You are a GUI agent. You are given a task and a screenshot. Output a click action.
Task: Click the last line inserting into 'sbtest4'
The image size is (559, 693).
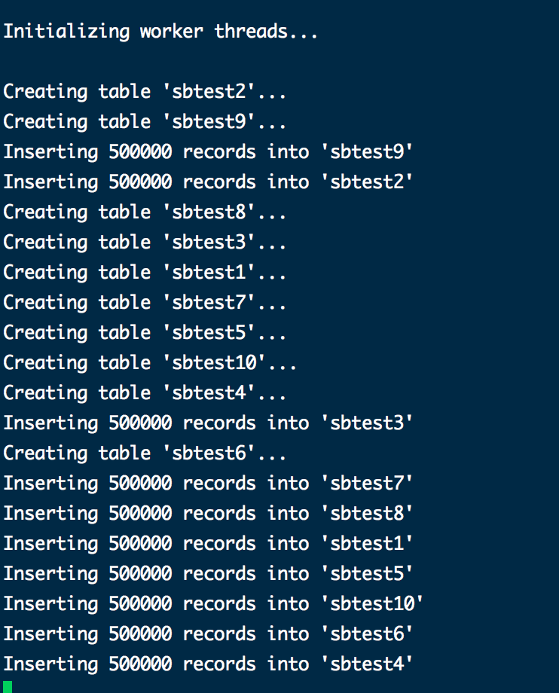pos(208,664)
